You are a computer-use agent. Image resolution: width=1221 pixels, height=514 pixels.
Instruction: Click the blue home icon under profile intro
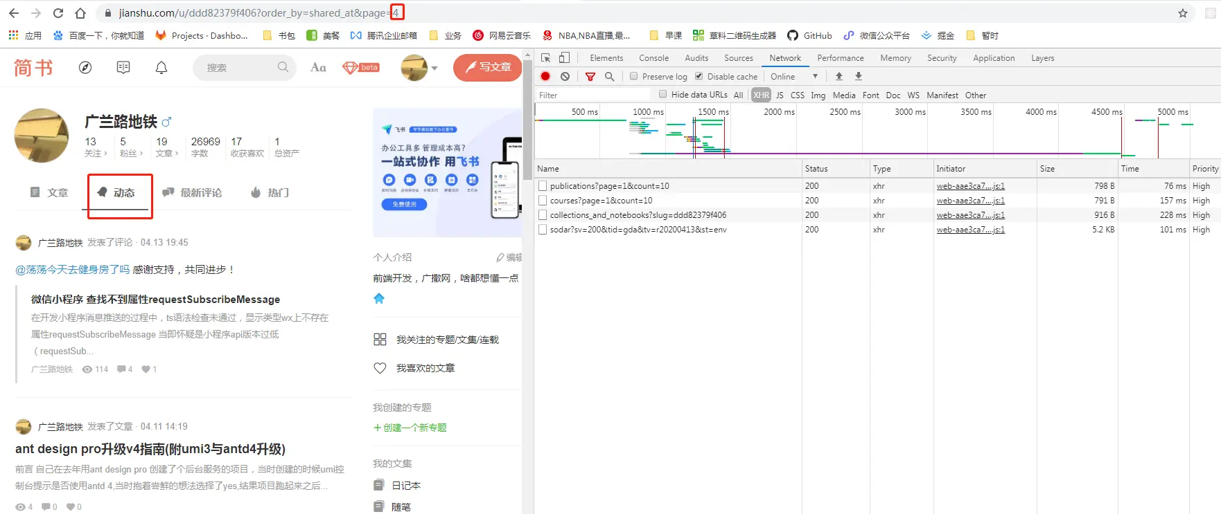click(x=379, y=299)
